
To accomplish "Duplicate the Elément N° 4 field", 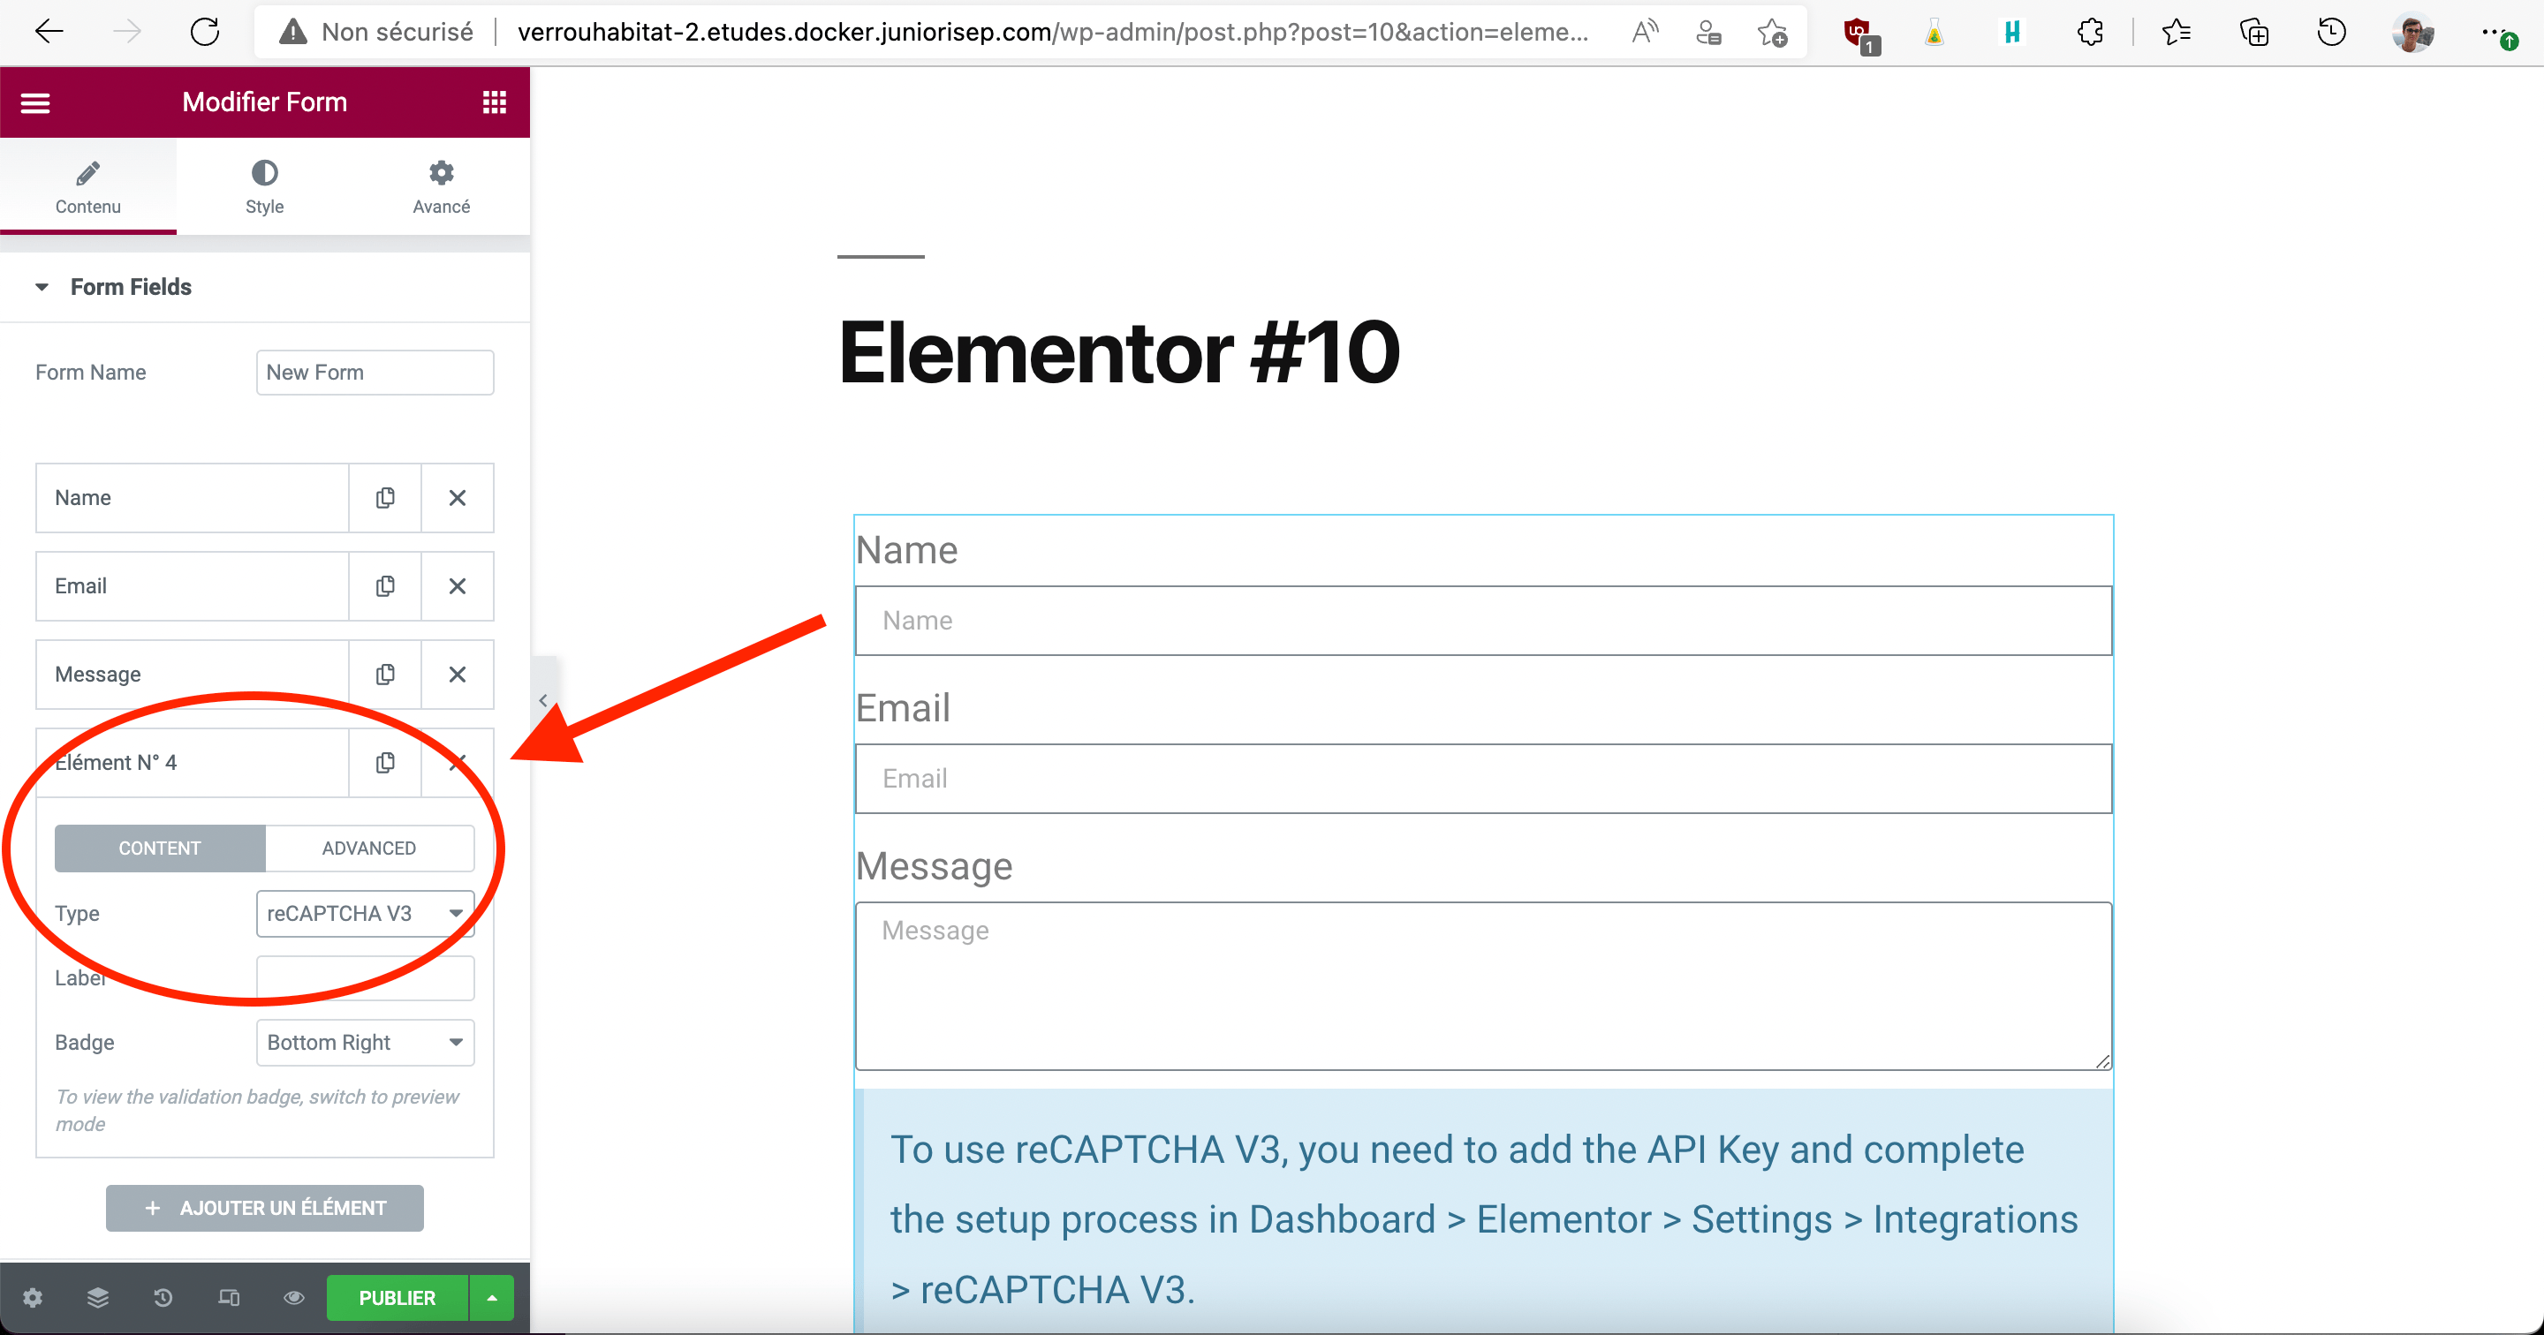I will 385,762.
